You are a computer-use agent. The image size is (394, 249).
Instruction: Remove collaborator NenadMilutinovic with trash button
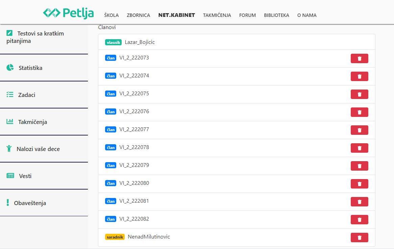(x=359, y=238)
